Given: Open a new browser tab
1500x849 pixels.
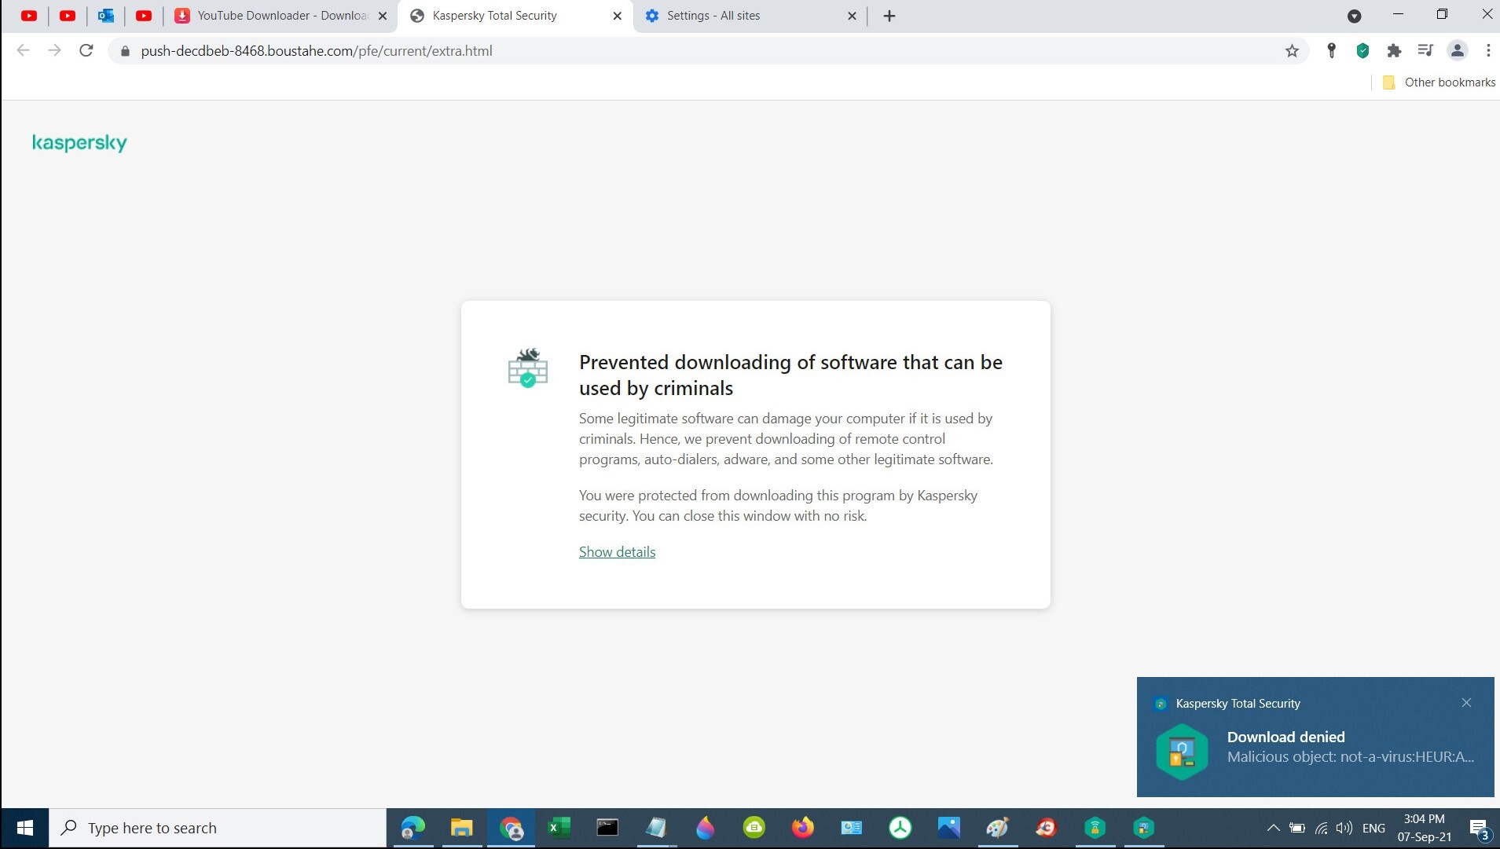Looking at the screenshot, I should [889, 16].
